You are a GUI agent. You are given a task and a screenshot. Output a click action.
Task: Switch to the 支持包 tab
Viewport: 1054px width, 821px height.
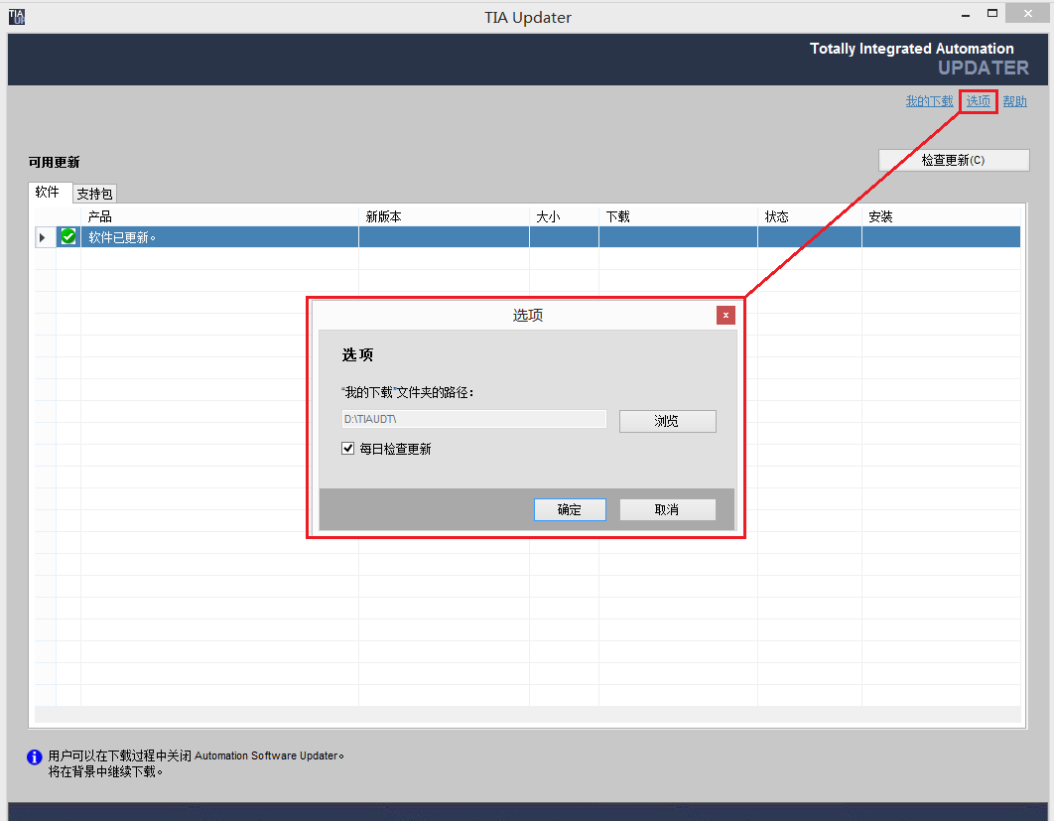[94, 194]
